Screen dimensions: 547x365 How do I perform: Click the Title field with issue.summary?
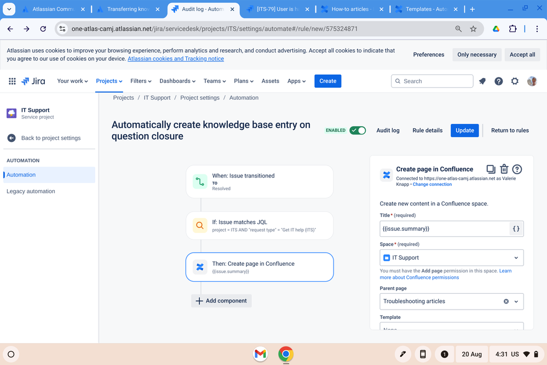445,229
